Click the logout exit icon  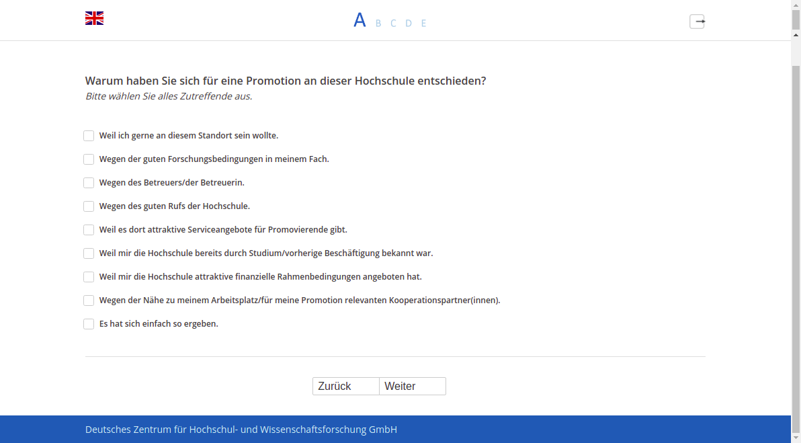pyautogui.click(x=698, y=22)
